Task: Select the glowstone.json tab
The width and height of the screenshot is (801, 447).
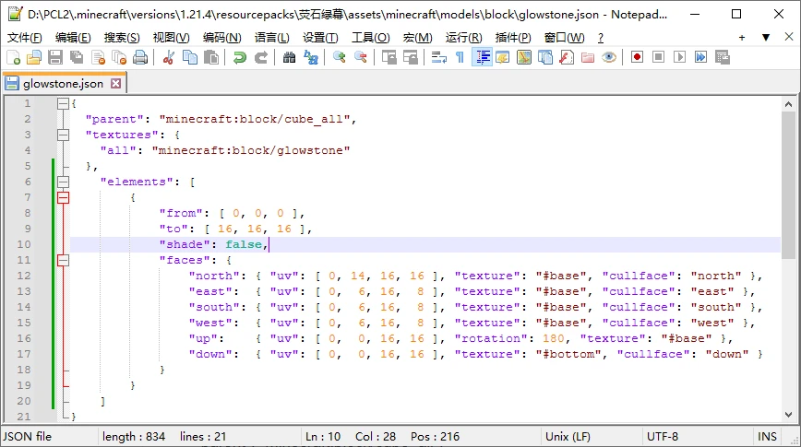Action: pyautogui.click(x=63, y=84)
